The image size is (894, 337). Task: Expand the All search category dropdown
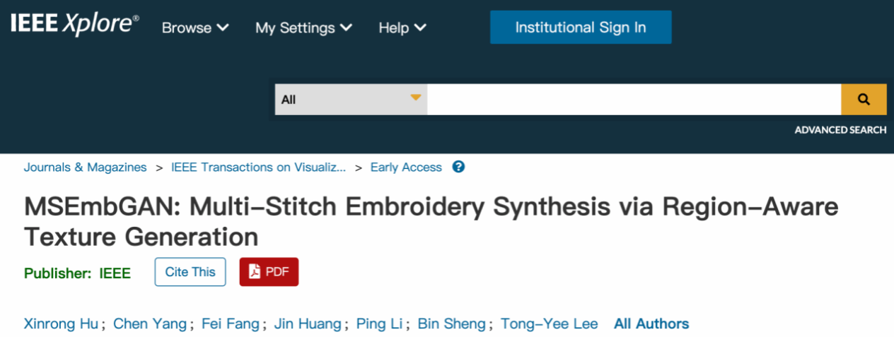coord(351,100)
